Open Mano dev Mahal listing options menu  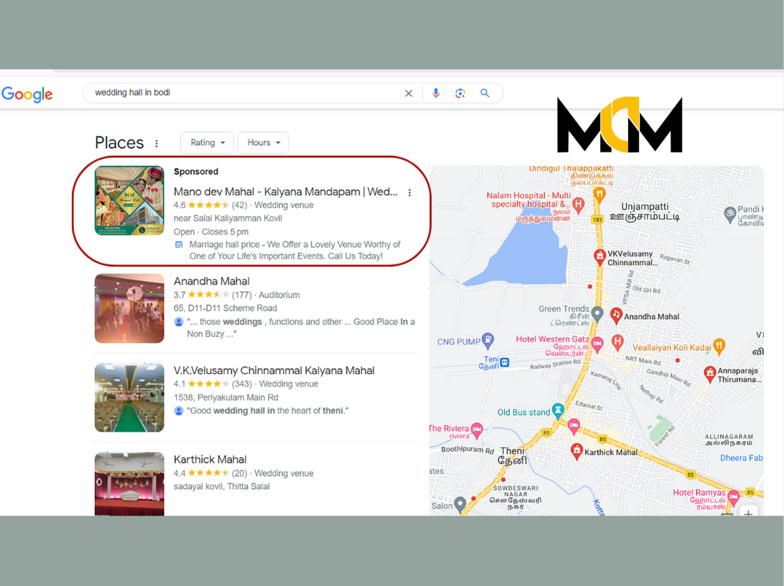410,192
